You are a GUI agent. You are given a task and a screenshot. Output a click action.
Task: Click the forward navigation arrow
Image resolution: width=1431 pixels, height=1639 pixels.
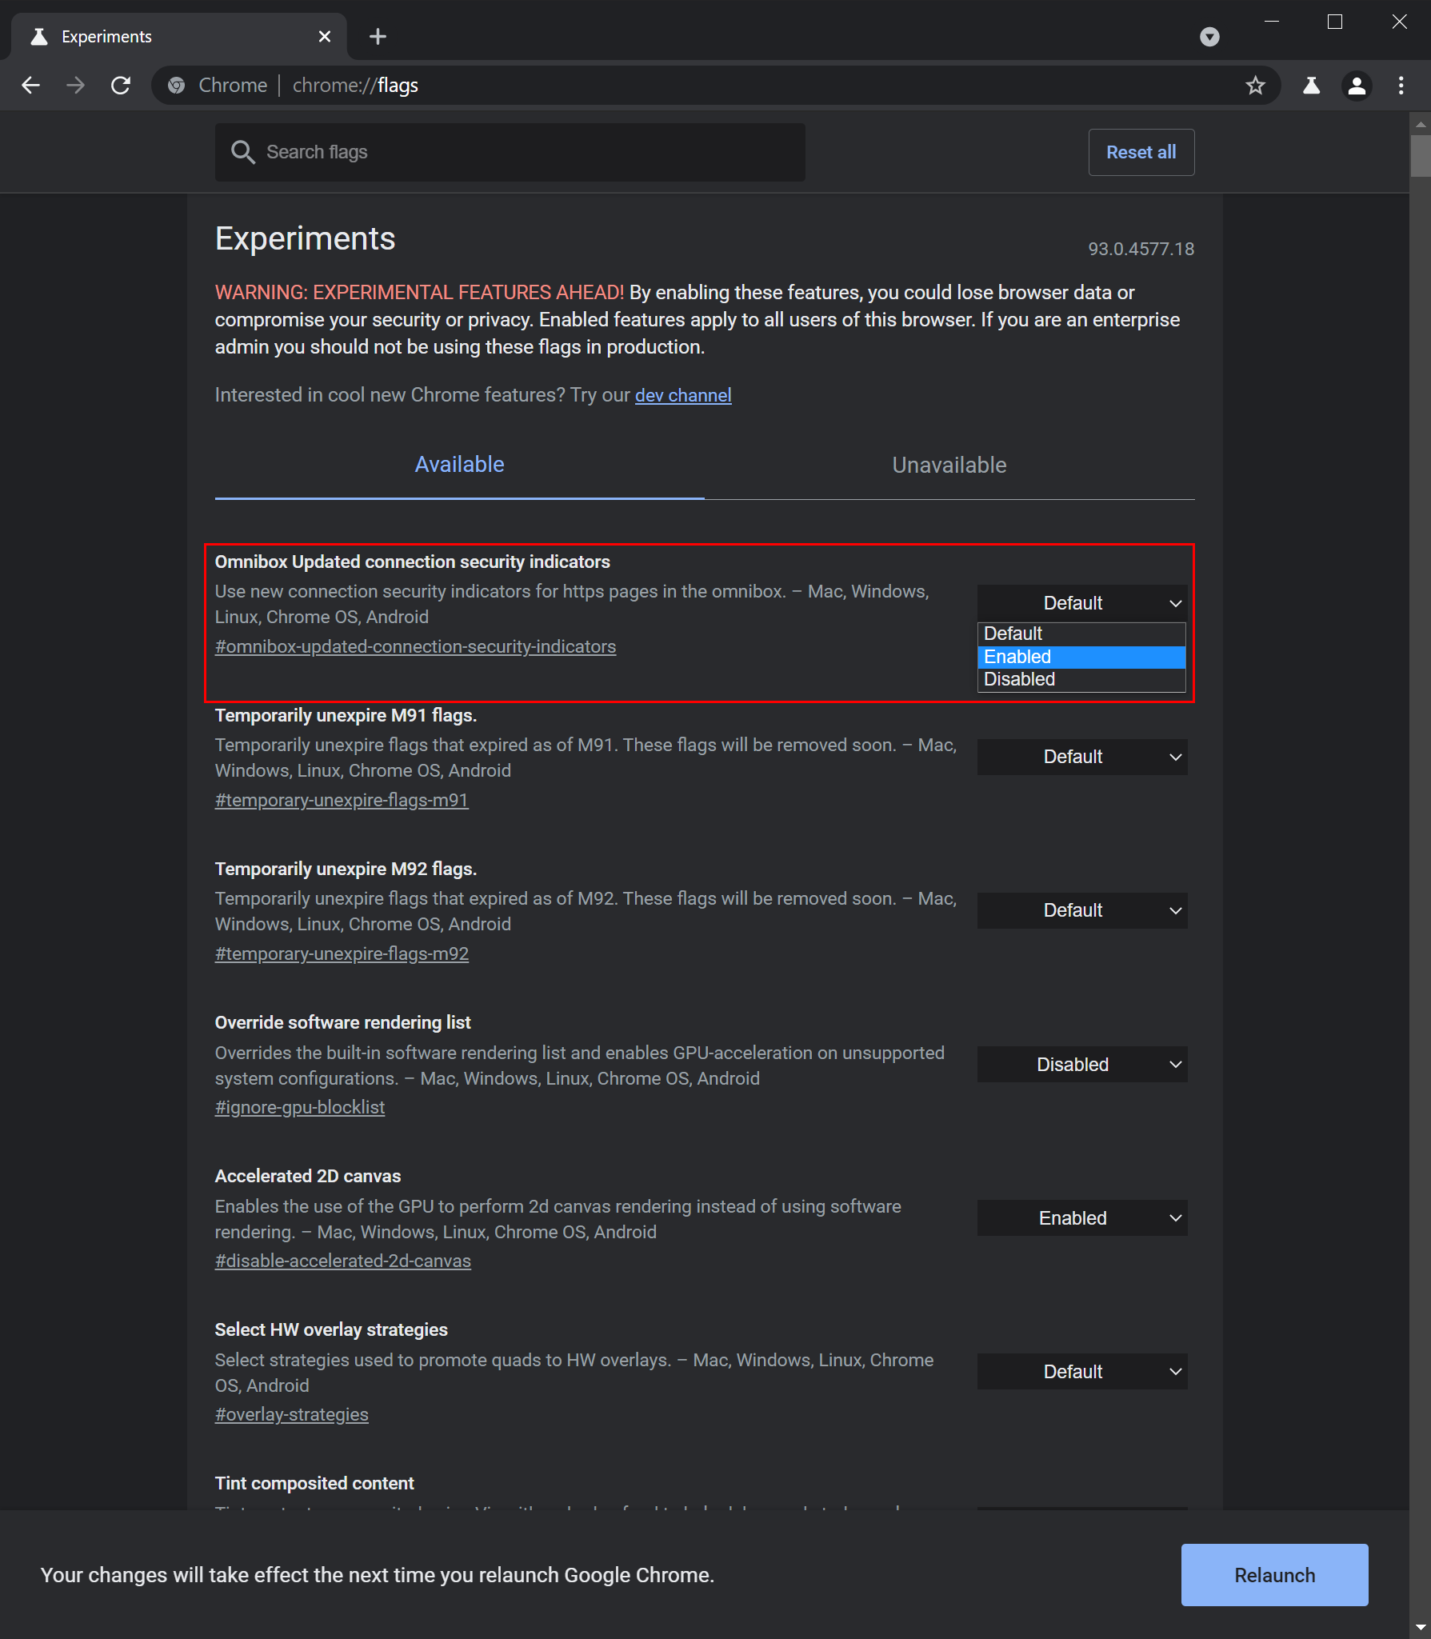coord(75,86)
